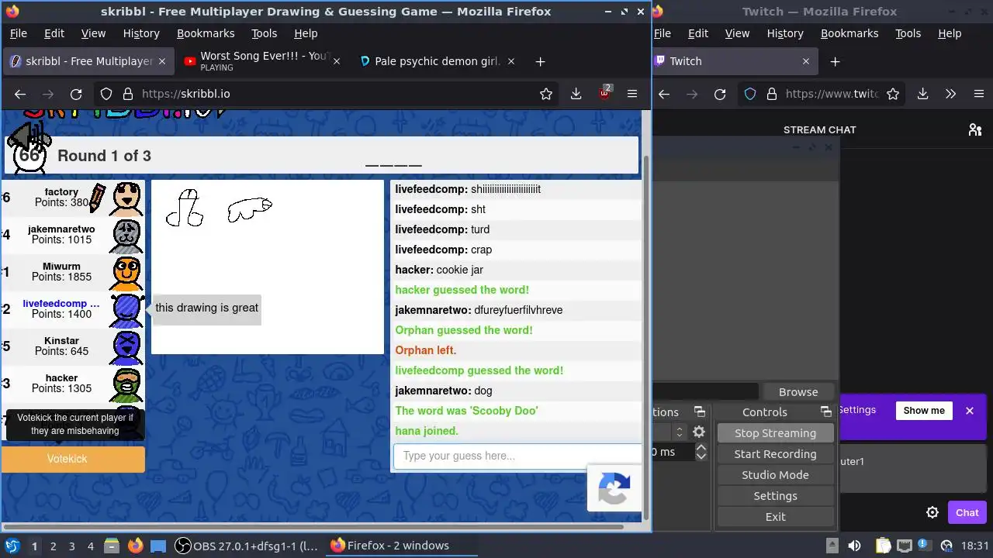This screenshot has width=993, height=558.
Task: Click Show me in Twitch banner
Action: pyautogui.click(x=924, y=411)
